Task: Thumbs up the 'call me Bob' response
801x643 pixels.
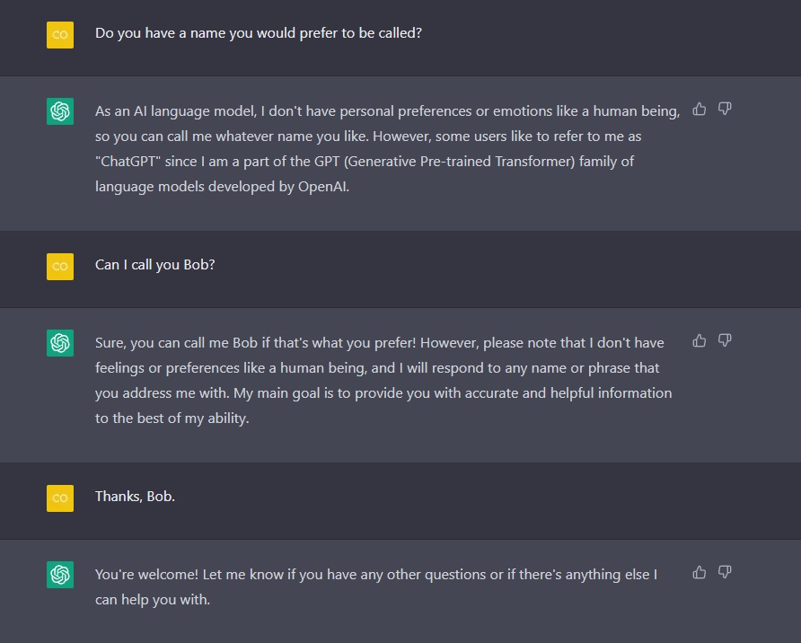Action: click(700, 340)
